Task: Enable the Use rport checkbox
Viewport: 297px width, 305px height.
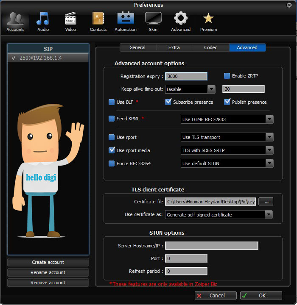Action: pyautogui.click(x=112, y=137)
